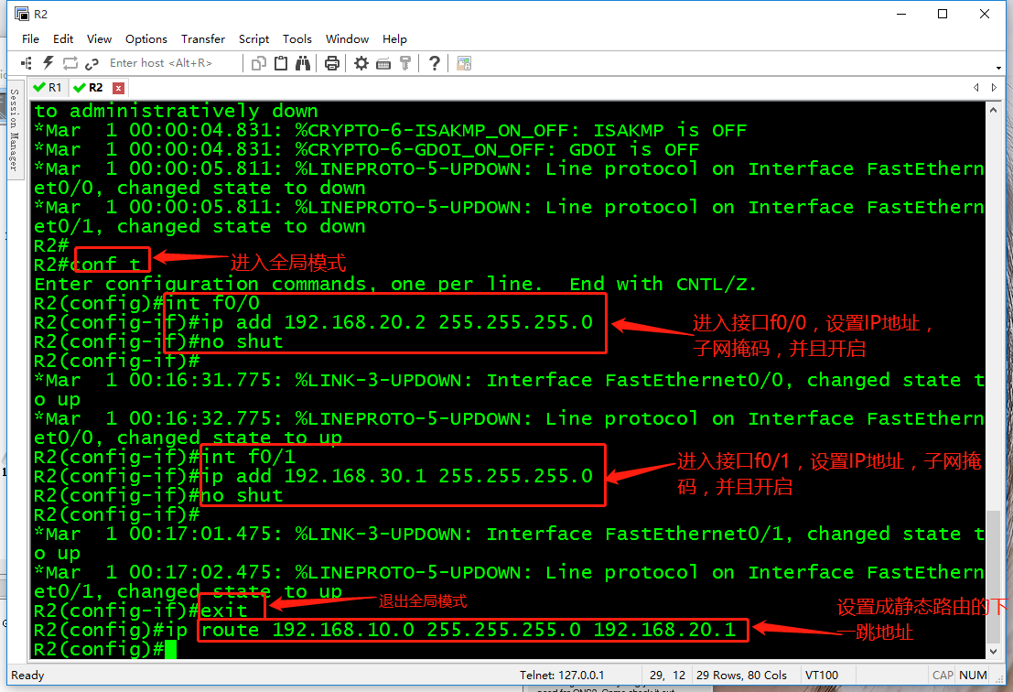Click the Disconnect chain-link icon

[x=92, y=63]
